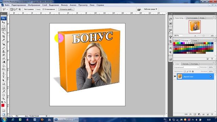Image resolution: width=217 pixels, height=122 pixels.
Task: Toggle lock all for layer
Action: coord(193,72)
